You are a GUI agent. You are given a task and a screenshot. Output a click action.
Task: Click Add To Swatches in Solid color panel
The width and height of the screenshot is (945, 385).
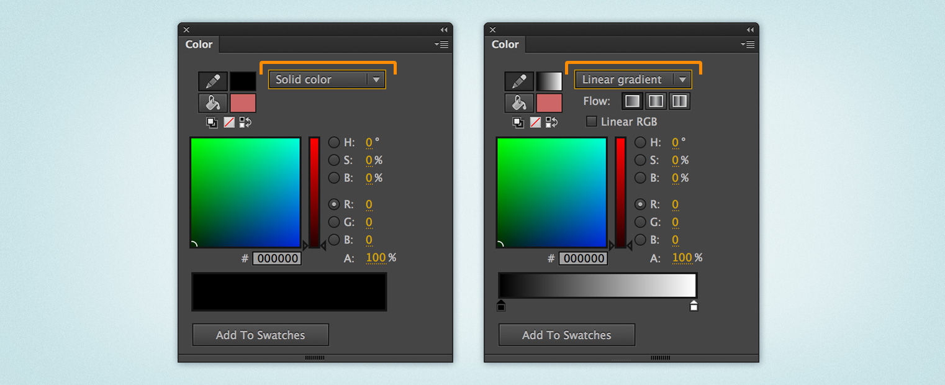coord(260,335)
